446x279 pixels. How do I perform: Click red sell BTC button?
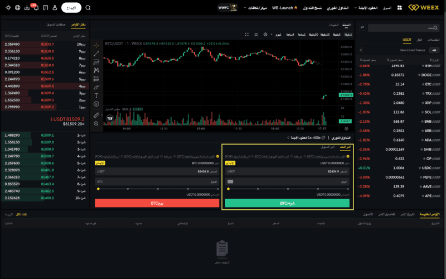tap(157, 203)
